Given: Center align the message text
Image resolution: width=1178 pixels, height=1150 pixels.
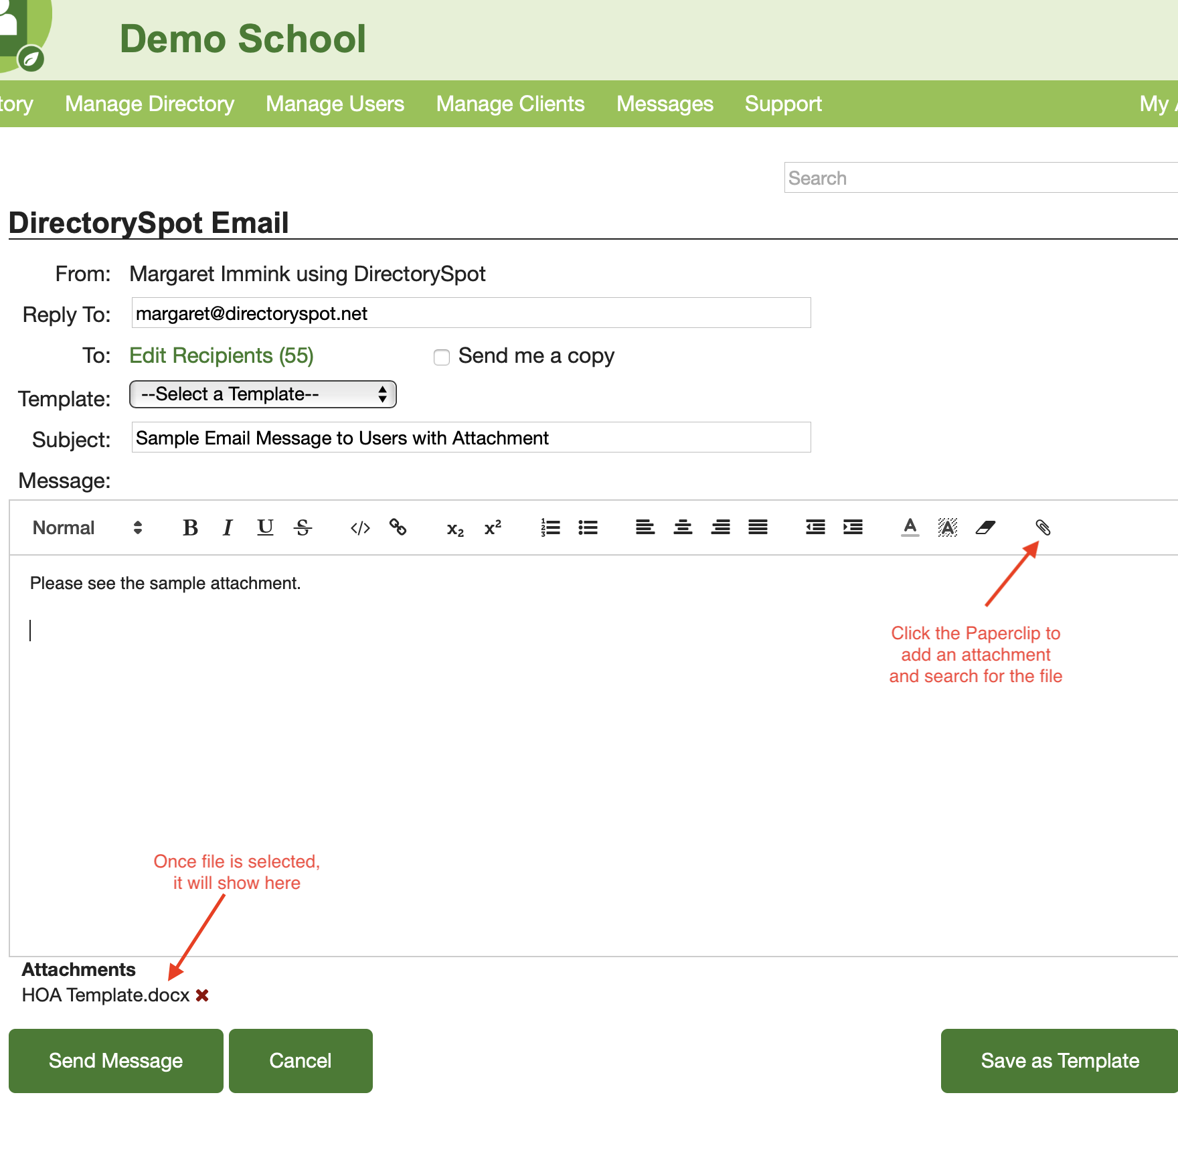Looking at the screenshot, I should point(683,527).
